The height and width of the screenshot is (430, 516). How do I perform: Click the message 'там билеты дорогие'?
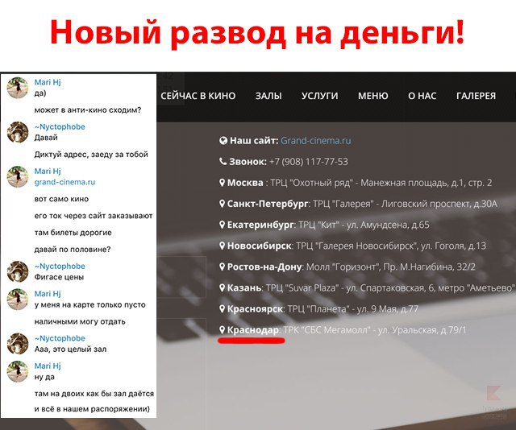(x=73, y=233)
